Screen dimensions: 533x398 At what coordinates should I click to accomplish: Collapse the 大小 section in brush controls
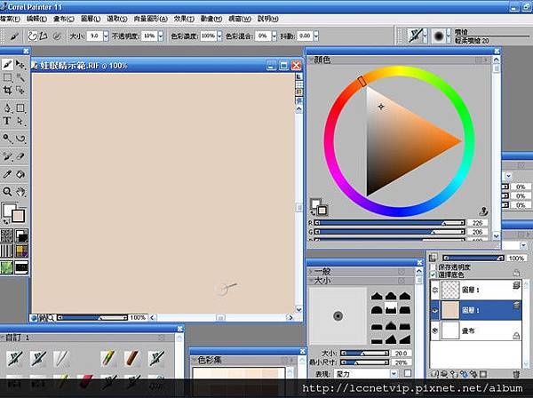tap(311, 281)
